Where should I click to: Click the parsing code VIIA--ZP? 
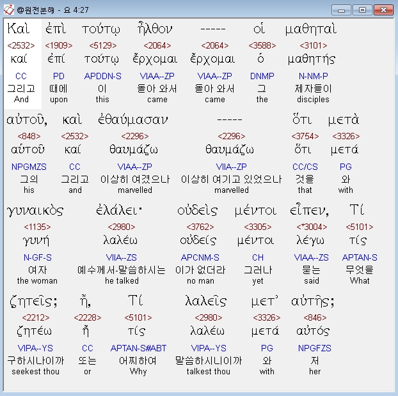231,167
